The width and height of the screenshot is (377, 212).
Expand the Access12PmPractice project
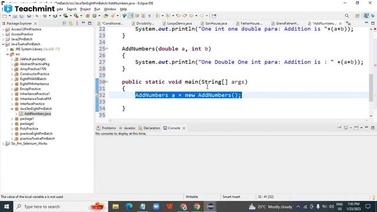[x=3, y=29]
